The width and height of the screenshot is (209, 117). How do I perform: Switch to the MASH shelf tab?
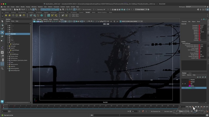94,12
